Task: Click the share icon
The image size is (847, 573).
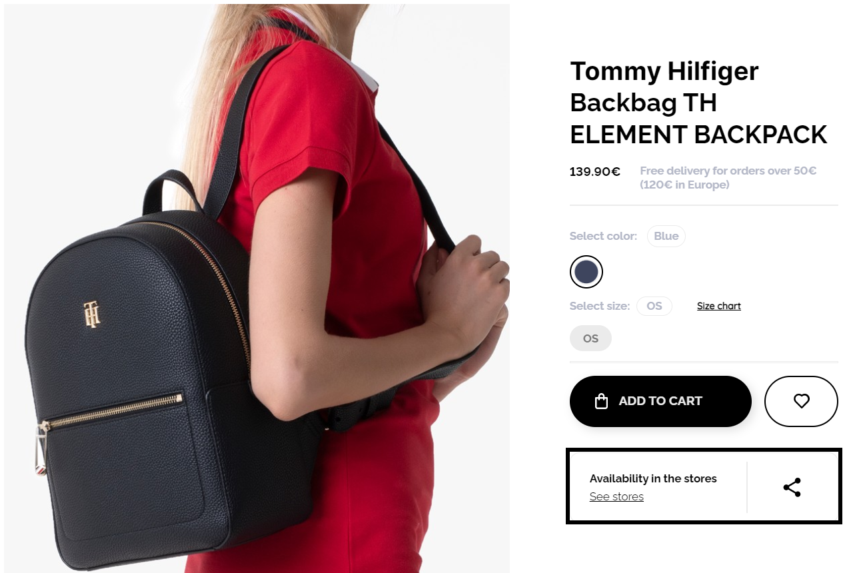Action: click(792, 487)
